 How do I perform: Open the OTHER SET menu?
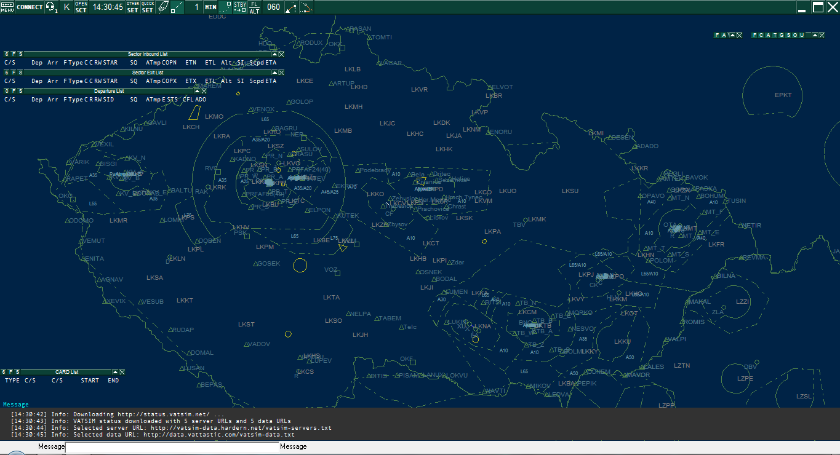pyautogui.click(x=133, y=7)
